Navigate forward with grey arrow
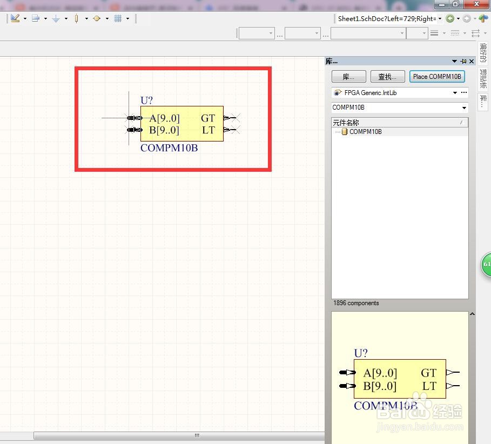 coord(467,19)
